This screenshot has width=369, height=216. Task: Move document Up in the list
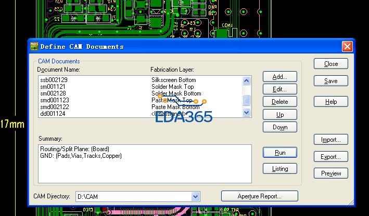tap(280, 115)
